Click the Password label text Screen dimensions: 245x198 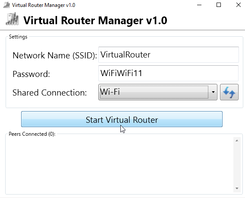pos(31,74)
